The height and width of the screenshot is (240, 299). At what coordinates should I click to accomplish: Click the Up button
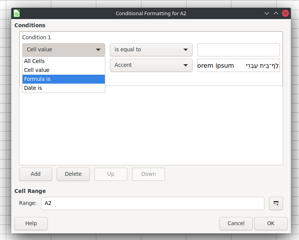click(x=111, y=174)
